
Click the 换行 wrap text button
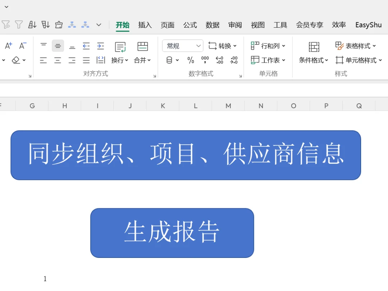(120, 53)
